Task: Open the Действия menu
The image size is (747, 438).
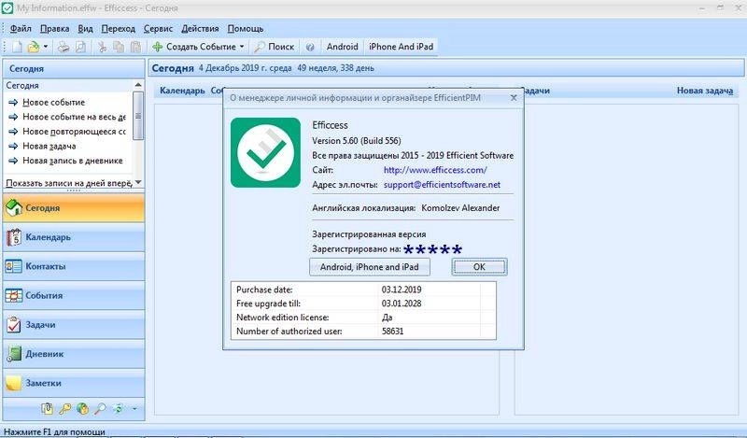Action: 200,29
